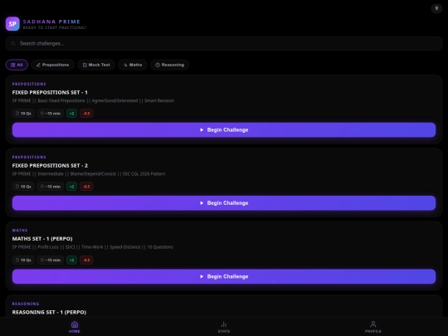Click ~15 min badge in Prepositions Set - 1

click(51, 114)
